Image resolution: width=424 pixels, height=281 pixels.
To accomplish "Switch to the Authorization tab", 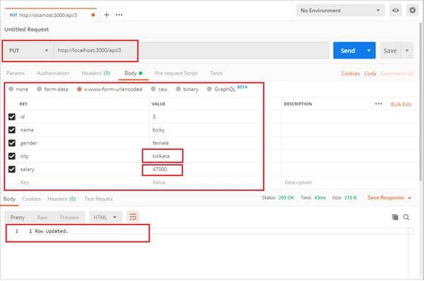I will tap(53, 73).
